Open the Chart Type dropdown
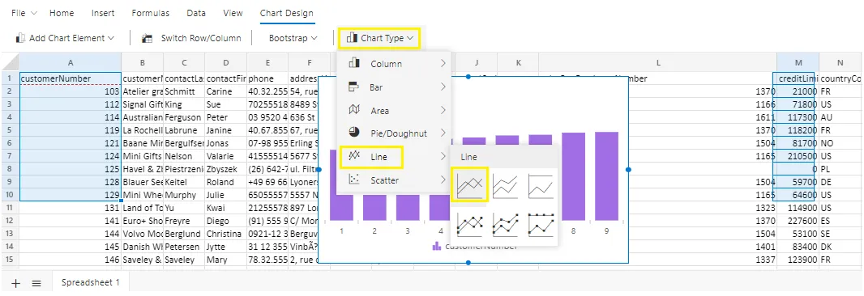 tap(379, 38)
